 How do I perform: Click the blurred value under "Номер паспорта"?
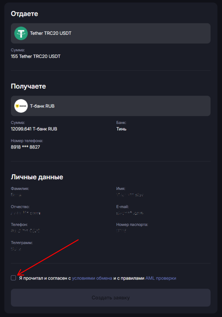coord(121,231)
